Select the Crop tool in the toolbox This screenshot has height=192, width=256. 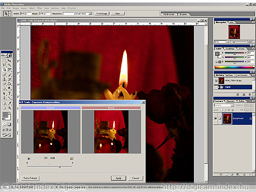click(x=4, y=70)
